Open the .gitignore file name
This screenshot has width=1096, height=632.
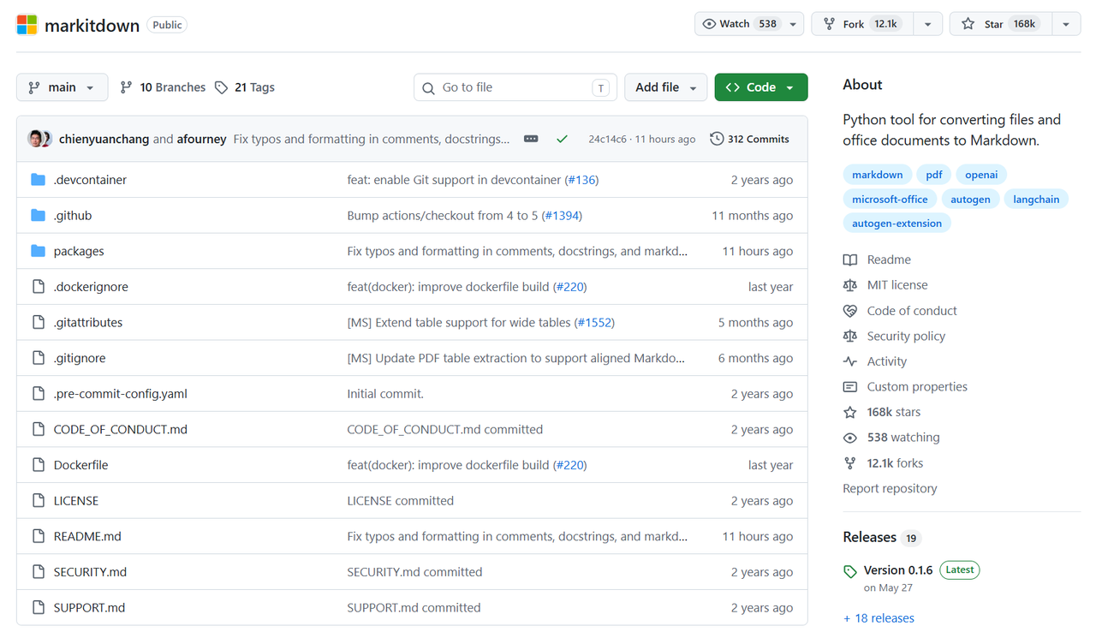[80, 359]
